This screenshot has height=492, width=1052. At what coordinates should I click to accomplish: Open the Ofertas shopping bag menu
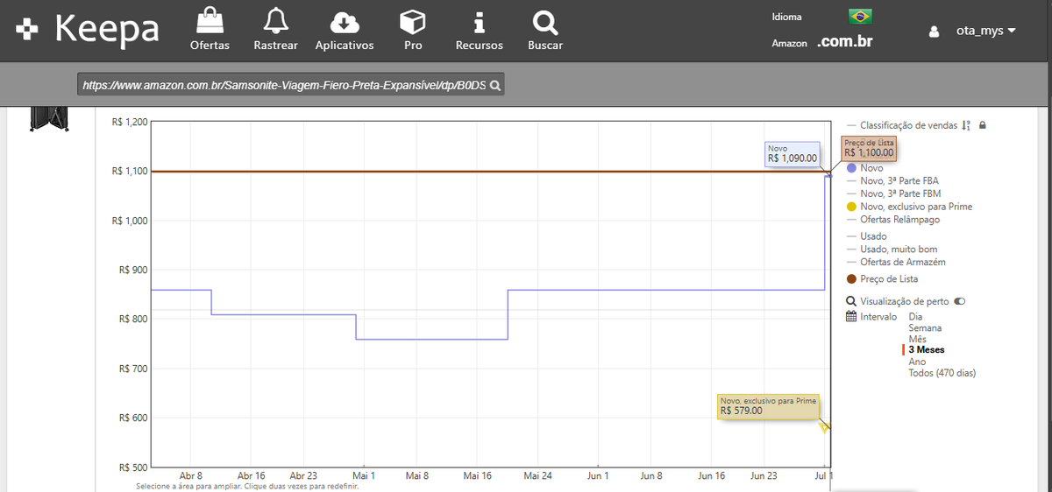210,29
